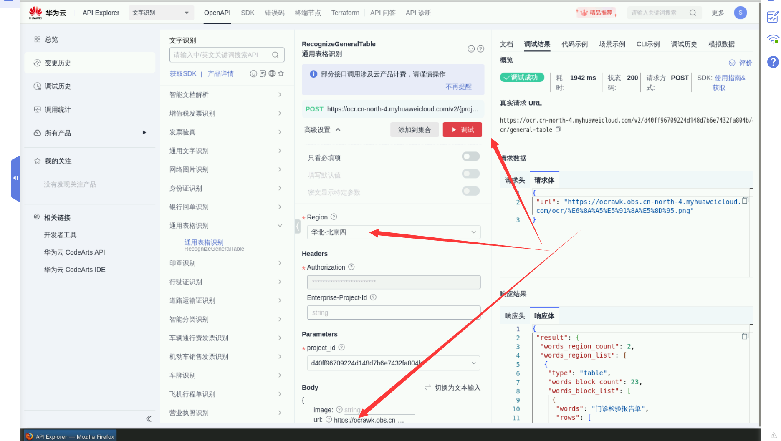Click the Authorization masked input field

pyautogui.click(x=393, y=282)
